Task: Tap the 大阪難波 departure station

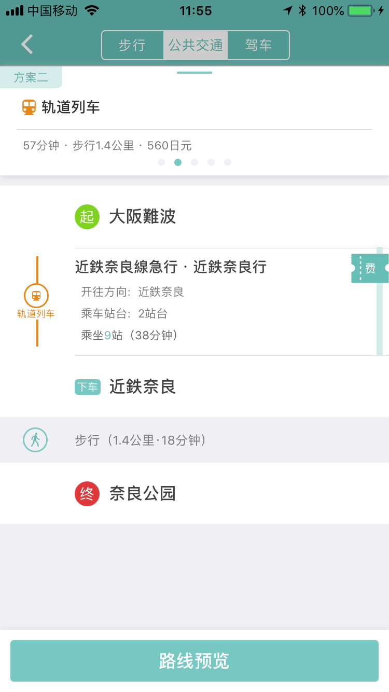Action: (x=143, y=217)
